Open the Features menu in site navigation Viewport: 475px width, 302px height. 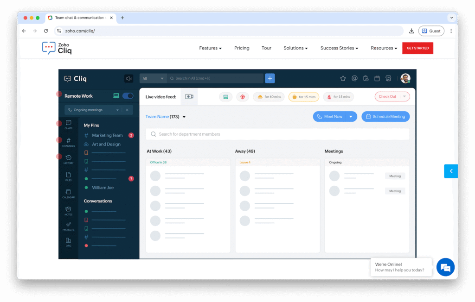pyautogui.click(x=210, y=48)
